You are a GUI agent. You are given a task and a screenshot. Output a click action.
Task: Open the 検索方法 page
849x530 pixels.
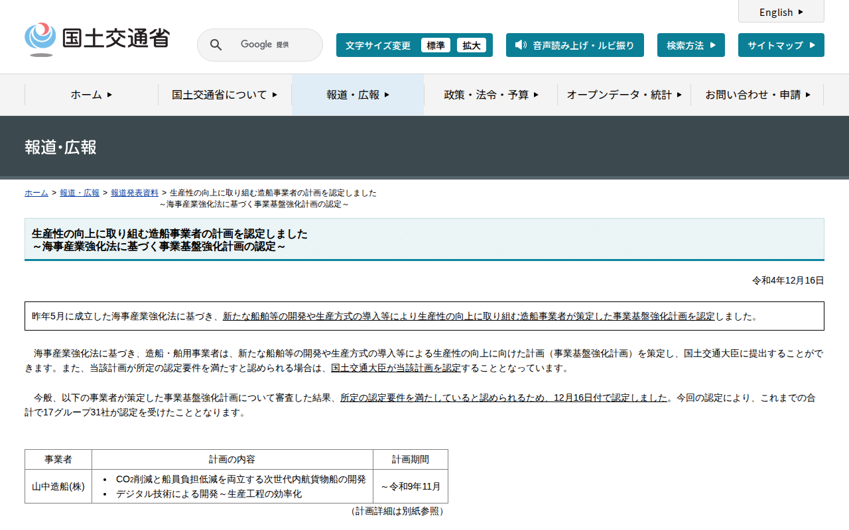pyautogui.click(x=691, y=45)
